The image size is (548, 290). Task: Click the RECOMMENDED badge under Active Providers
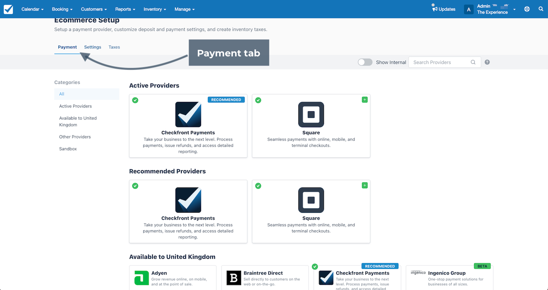click(226, 100)
